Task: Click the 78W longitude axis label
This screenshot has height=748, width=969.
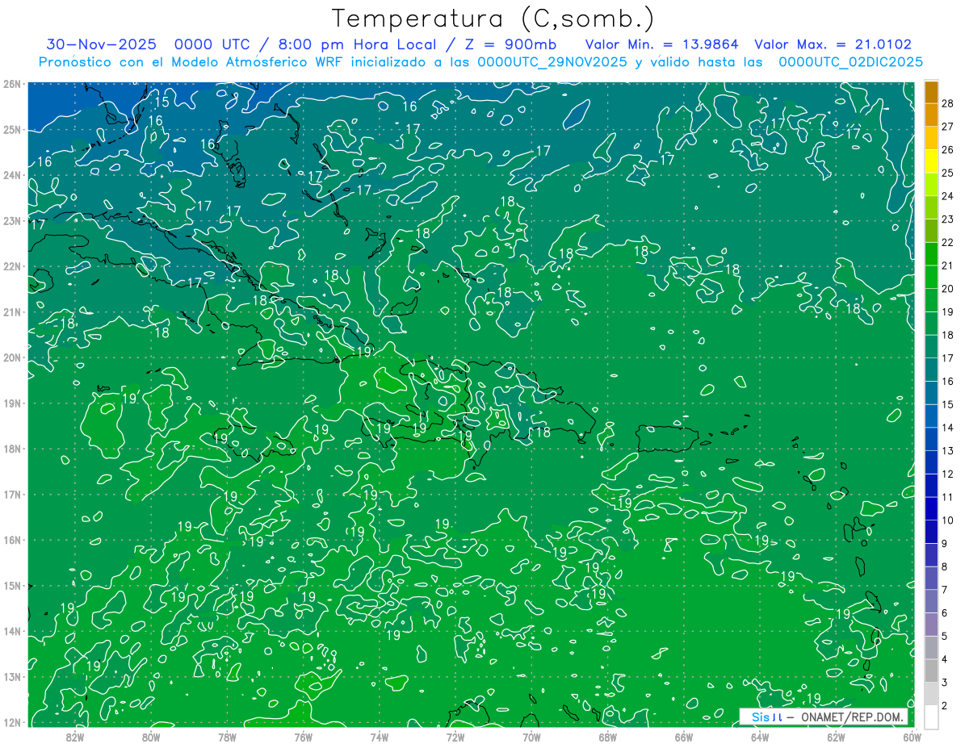Action: pos(227,737)
